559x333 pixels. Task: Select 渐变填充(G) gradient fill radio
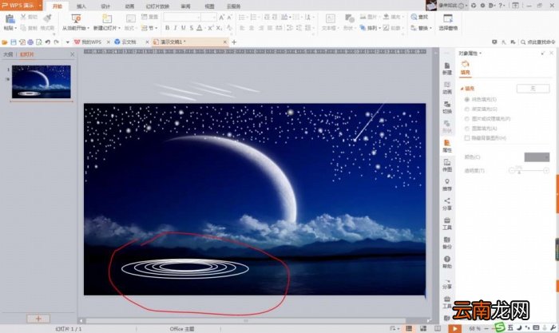[x=466, y=109]
